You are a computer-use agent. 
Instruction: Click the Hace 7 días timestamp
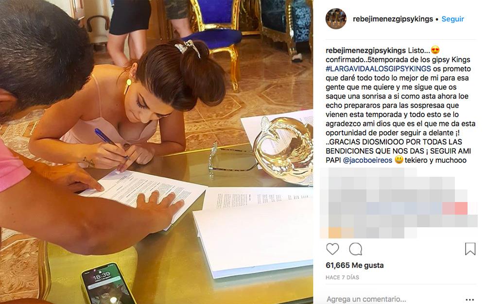[x=342, y=277]
